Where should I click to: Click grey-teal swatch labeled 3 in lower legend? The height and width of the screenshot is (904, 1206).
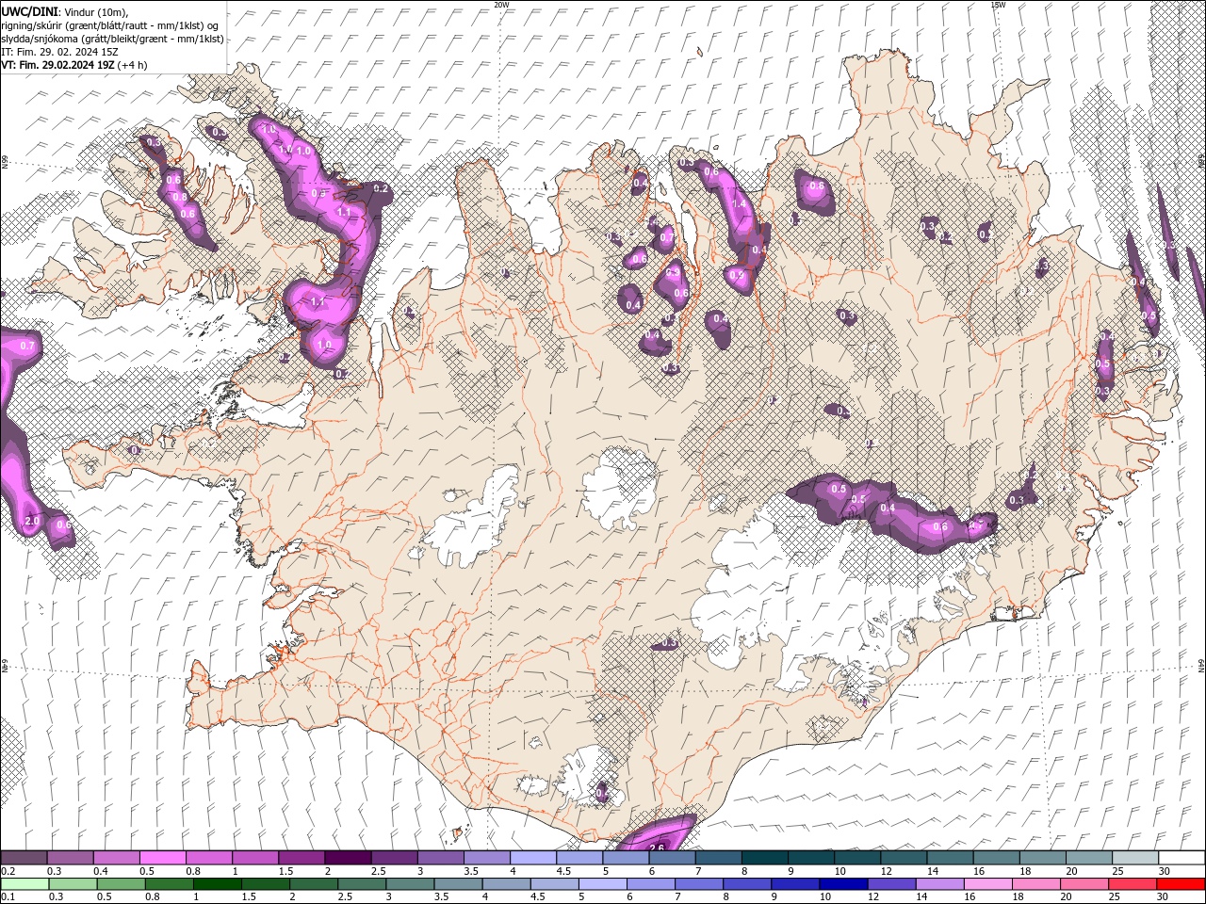[x=410, y=884]
